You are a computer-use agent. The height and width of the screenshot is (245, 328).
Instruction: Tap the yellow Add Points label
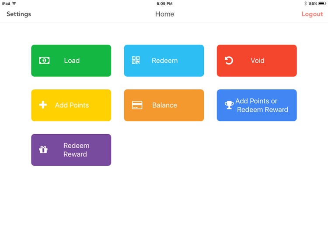point(72,105)
